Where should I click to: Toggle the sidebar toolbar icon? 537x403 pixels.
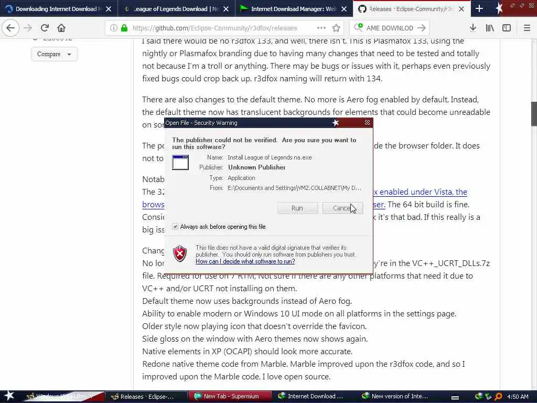click(507, 28)
